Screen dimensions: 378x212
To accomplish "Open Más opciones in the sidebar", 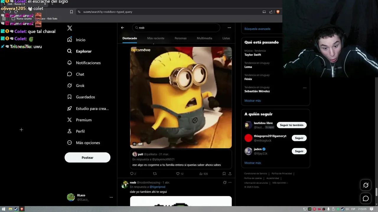I will (x=84, y=143).
